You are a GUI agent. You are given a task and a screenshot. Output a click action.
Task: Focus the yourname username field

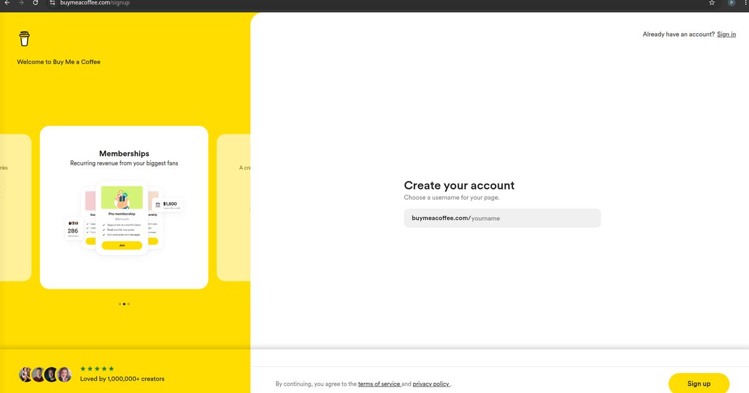click(x=502, y=218)
